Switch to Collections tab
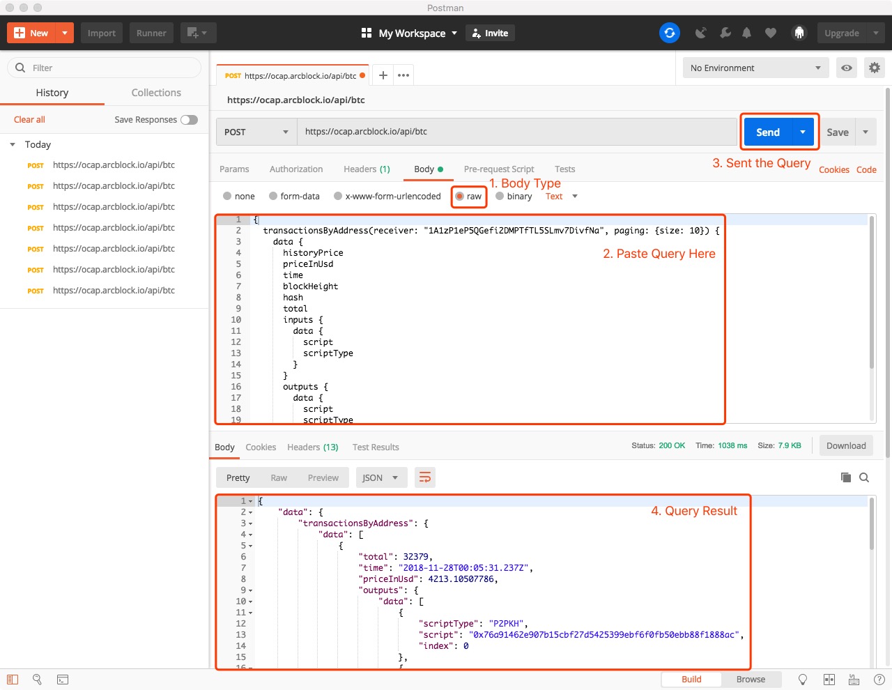The image size is (892, 690). point(156,93)
